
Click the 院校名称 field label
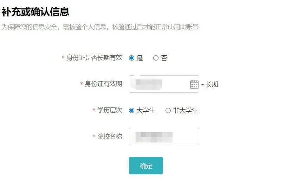point(110,136)
